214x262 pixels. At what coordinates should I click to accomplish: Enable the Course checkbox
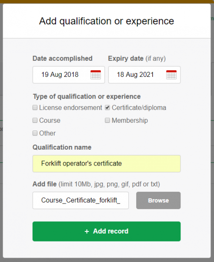(35, 121)
